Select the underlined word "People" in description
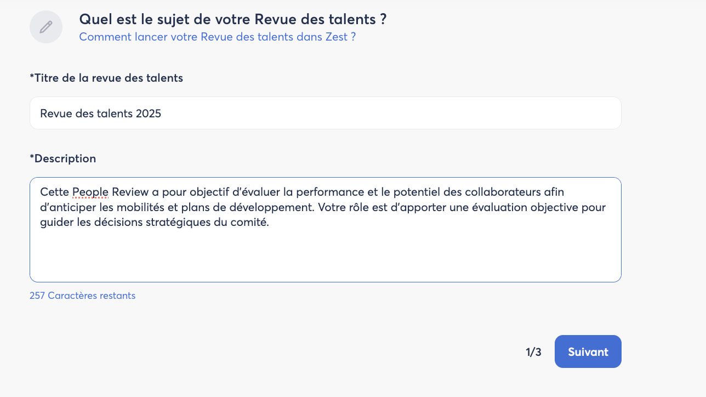The width and height of the screenshot is (706, 397). point(90,192)
